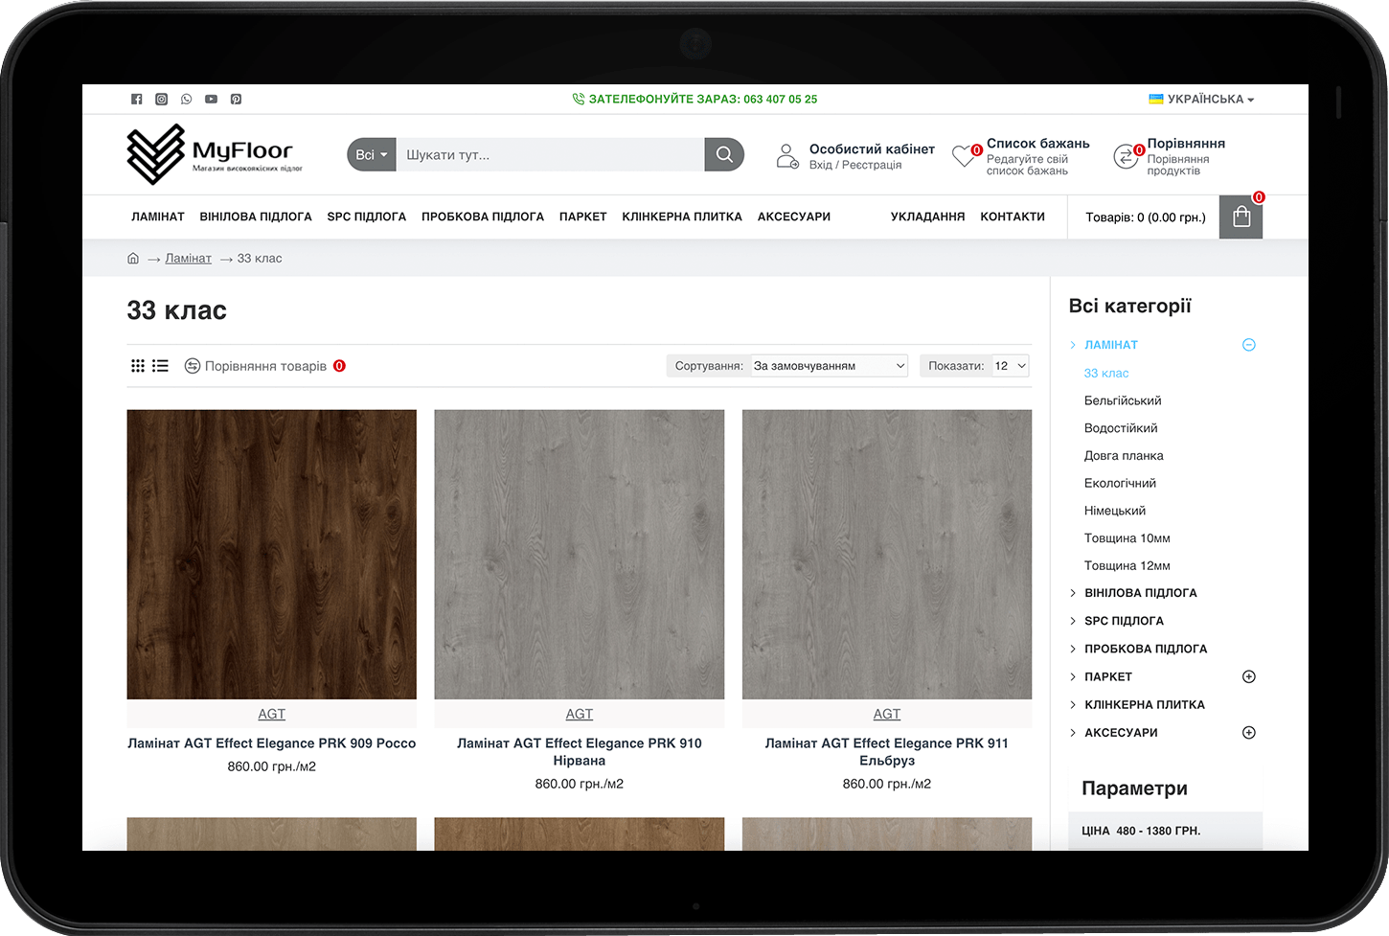This screenshot has height=936, width=1389.
Task: Open the YouTube social icon
Action: coord(211,99)
